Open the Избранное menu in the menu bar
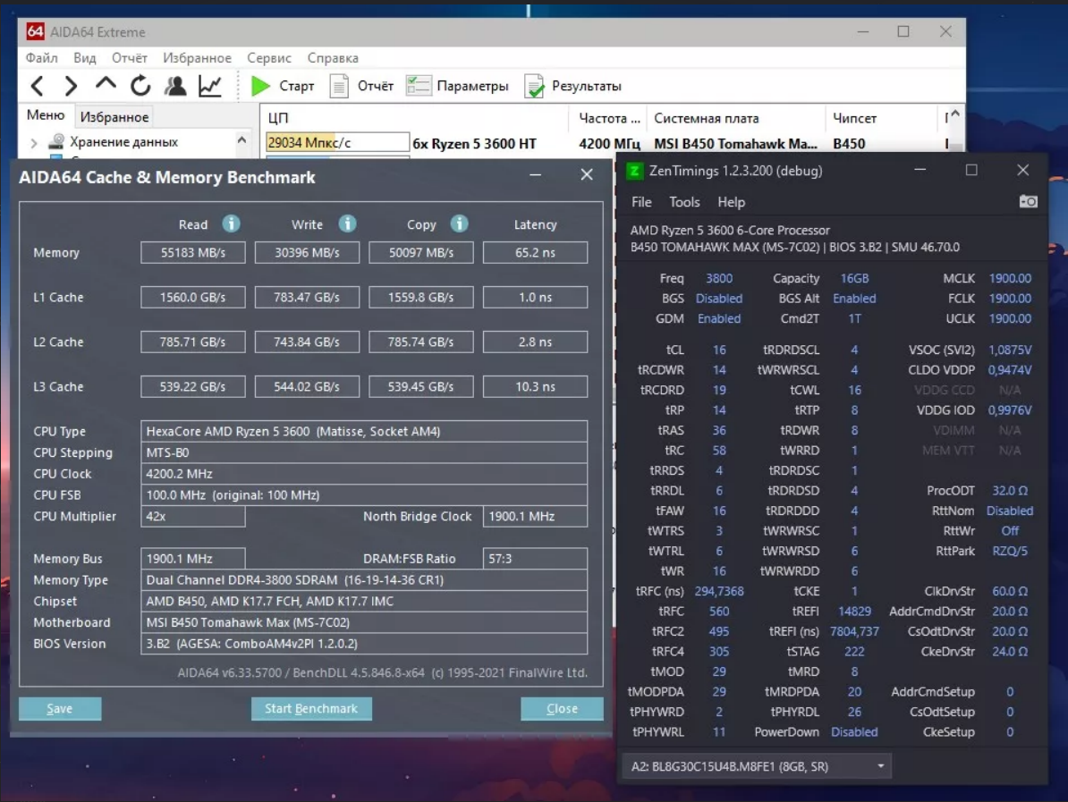Screen dimensions: 1068x802 click(197, 58)
